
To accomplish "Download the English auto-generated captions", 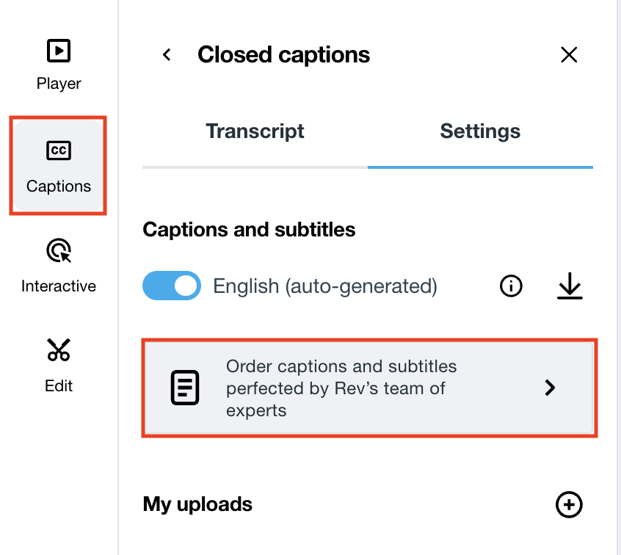I will coord(570,286).
